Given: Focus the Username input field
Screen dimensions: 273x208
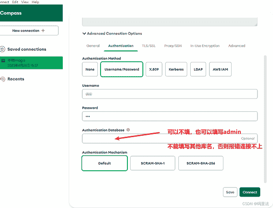Looking at the screenshot, I should pyautogui.click(x=170, y=94).
